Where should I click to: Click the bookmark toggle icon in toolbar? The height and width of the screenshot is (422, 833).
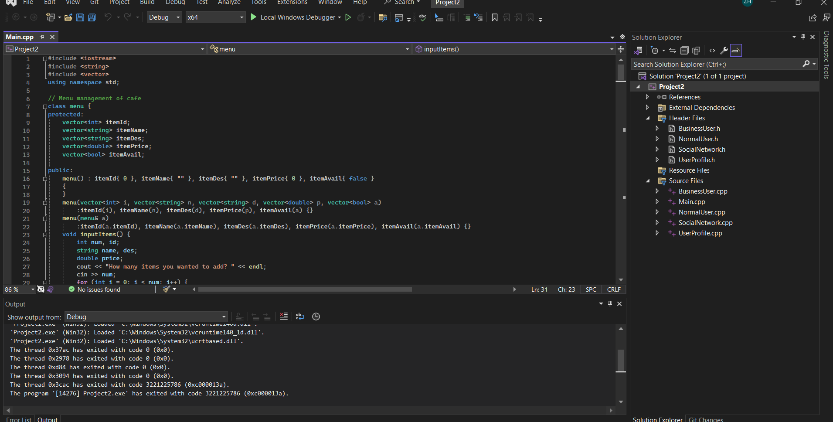point(495,17)
